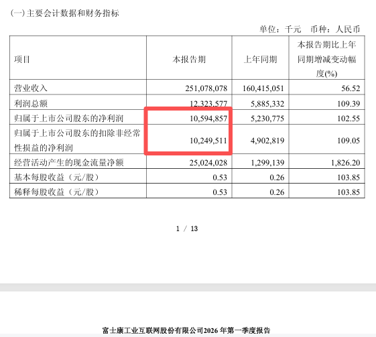Image resolution: width=376 pixels, height=337 pixels.
Task: Click the 项目 header cell
Action: 22,59
